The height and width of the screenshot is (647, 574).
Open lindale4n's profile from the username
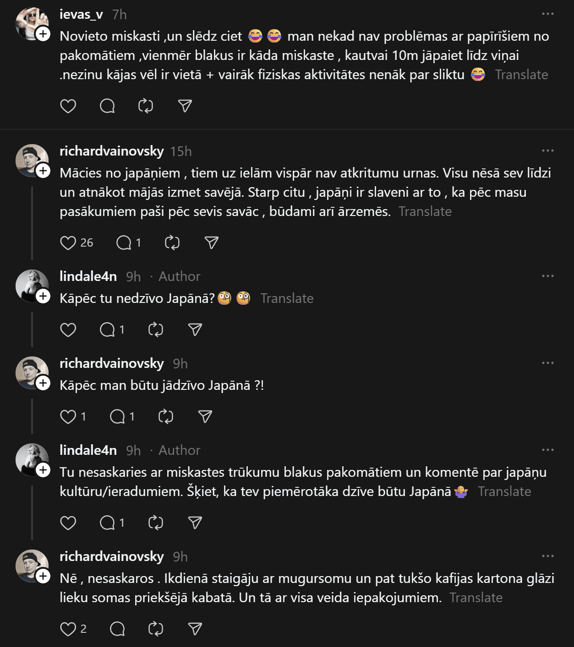pos(88,276)
